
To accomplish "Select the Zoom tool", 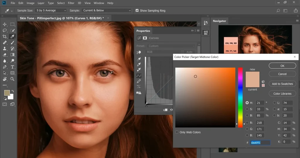I will click(12, 79).
